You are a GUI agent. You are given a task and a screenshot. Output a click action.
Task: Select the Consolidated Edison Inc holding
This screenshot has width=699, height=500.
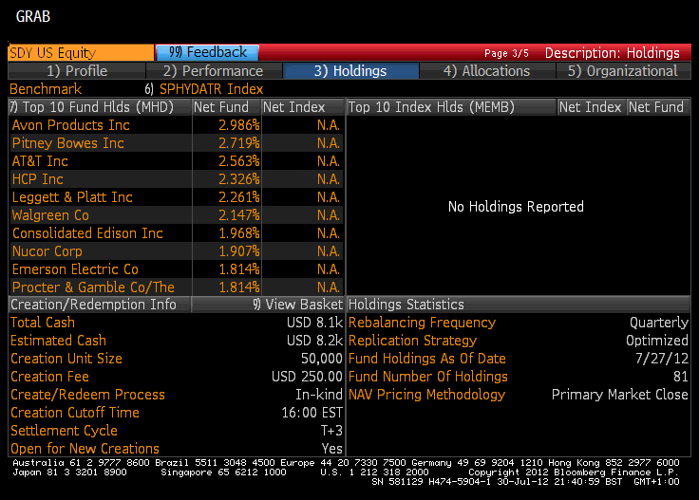pyautogui.click(x=87, y=233)
